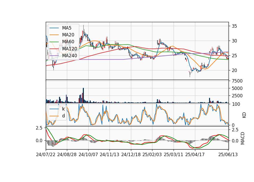The height and width of the screenshot is (182, 254).
Task: Click the left MACD axis label 2.5
Action: tap(39, 128)
